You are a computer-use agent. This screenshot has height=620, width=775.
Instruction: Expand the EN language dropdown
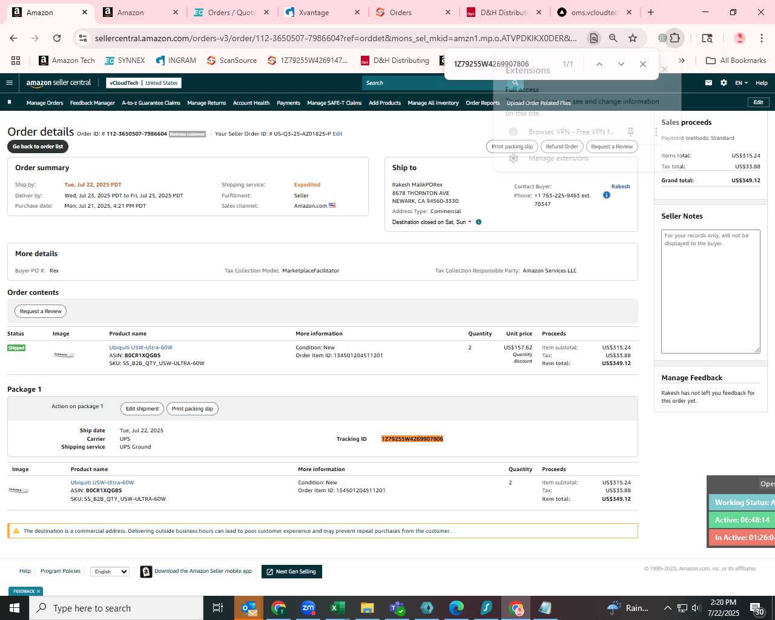point(741,83)
